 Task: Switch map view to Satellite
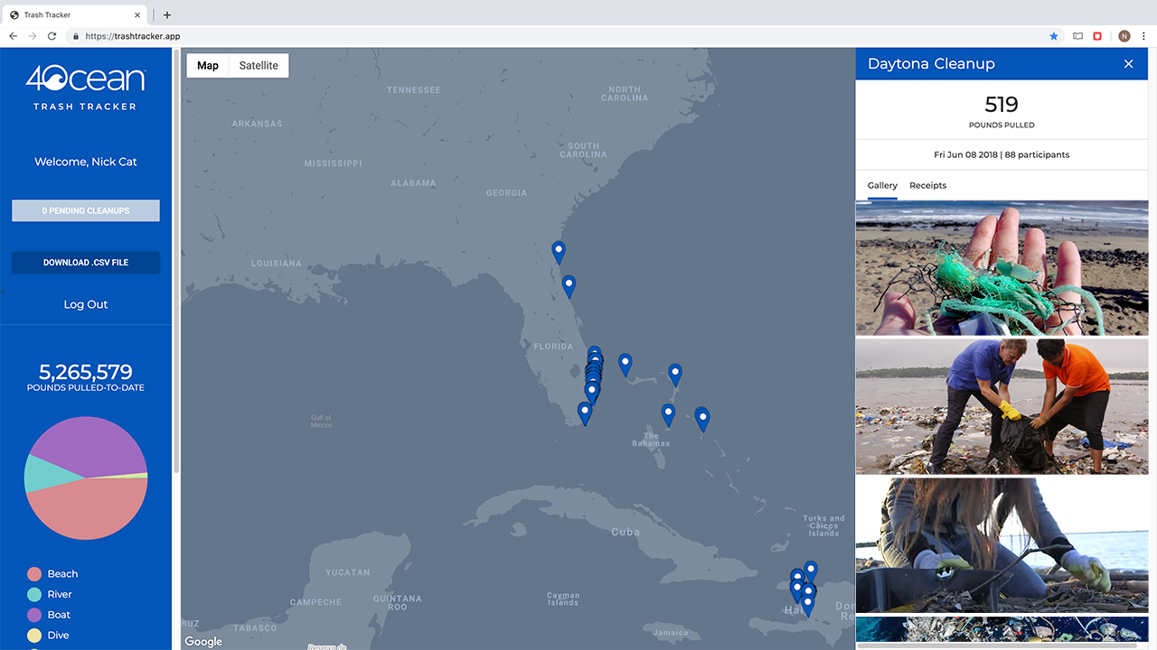coord(259,65)
